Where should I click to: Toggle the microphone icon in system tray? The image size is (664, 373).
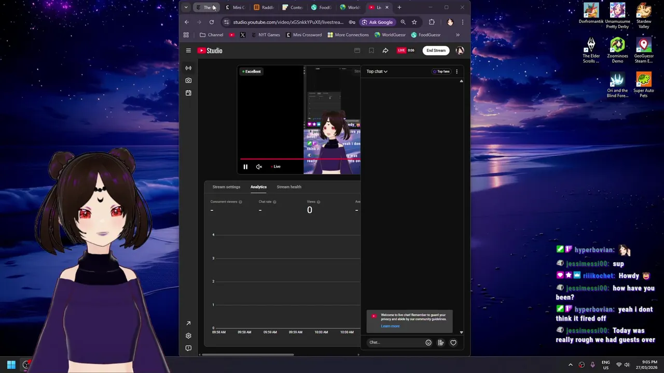point(592,365)
